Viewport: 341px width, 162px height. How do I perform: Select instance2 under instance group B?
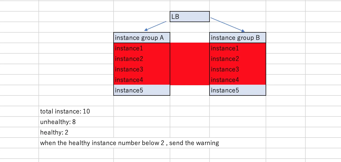237,59
